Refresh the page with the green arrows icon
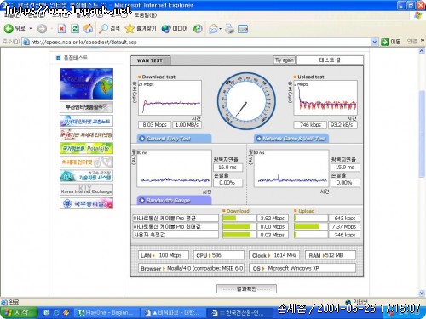 (75, 29)
